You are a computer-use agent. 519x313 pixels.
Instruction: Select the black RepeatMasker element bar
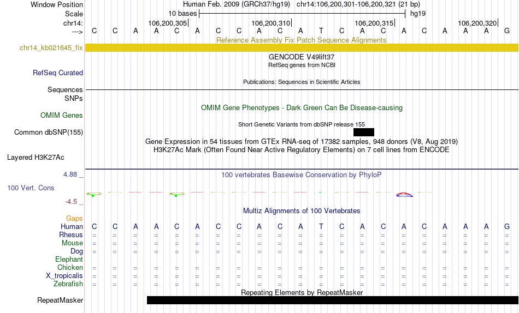click(x=333, y=300)
